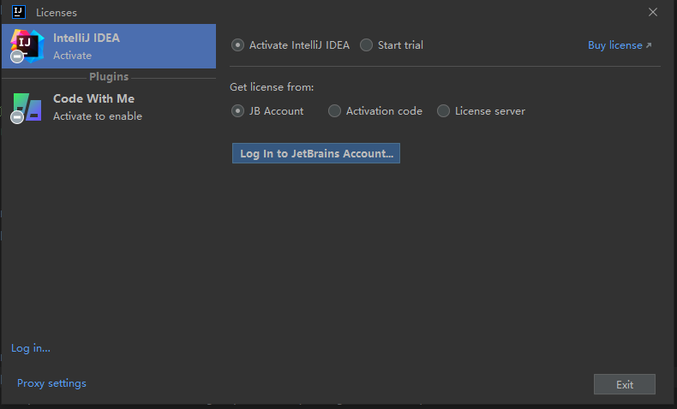This screenshot has height=409, width=677.
Task: Click the IntelliJ logo in title bar
Action: point(18,12)
